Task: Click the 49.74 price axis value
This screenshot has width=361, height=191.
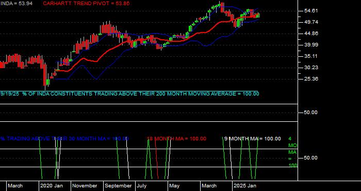Action: pyautogui.click(x=311, y=22)
